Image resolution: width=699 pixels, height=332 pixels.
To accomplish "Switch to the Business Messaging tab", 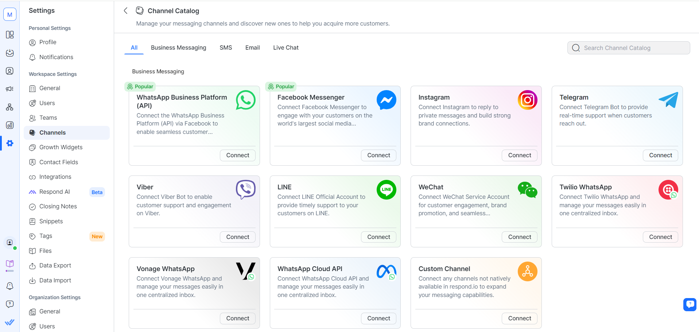I will pyautogui.click(x=178, y=48).
